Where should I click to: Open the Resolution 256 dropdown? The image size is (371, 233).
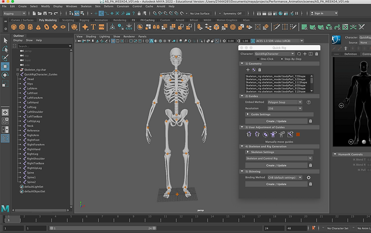[285, 108]
